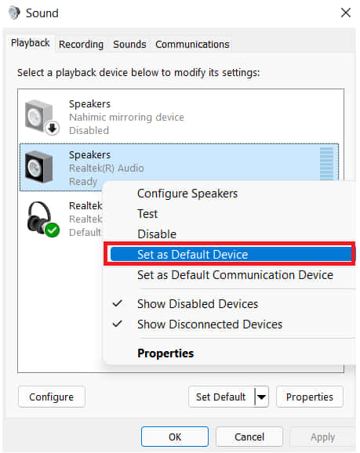This screenshot has width=360, height=453.
Task: Toggle Show Disabled Devices option
Action: point(198,304)
